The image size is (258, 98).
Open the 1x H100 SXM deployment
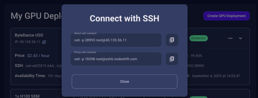27,96
